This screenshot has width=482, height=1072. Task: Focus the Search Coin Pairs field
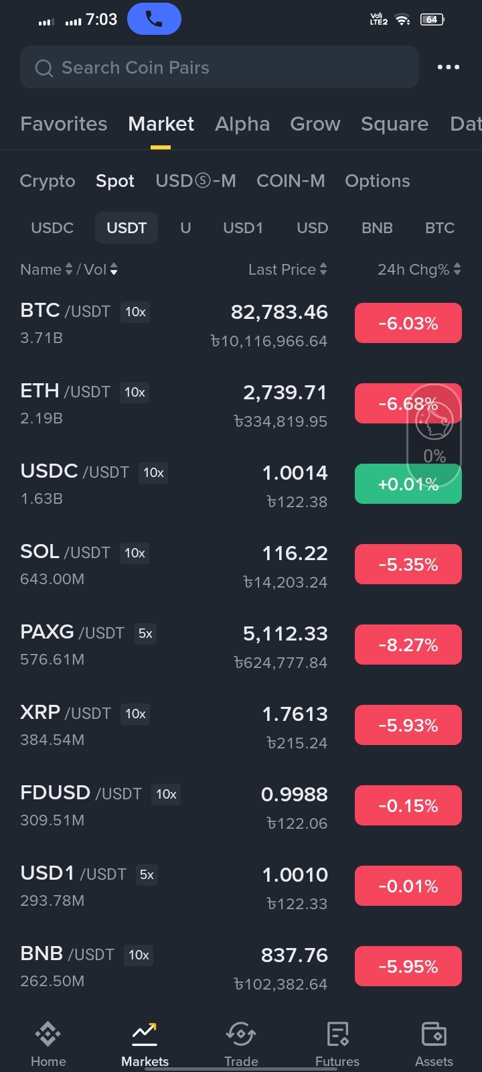point(220,67)
